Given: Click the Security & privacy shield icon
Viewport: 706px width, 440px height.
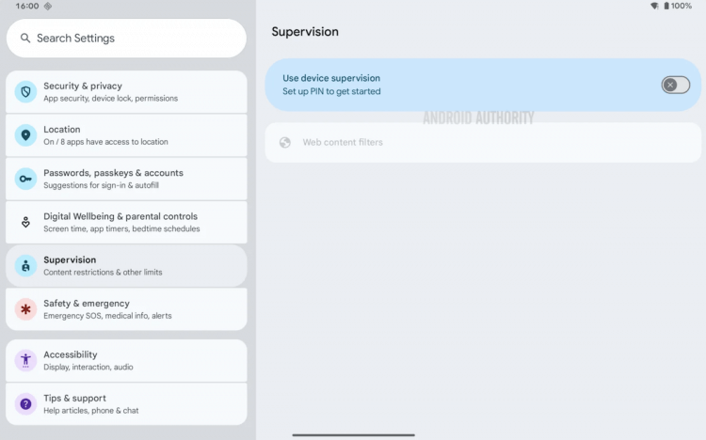Looking at the screenshot, I should click(x=25, y=92).
